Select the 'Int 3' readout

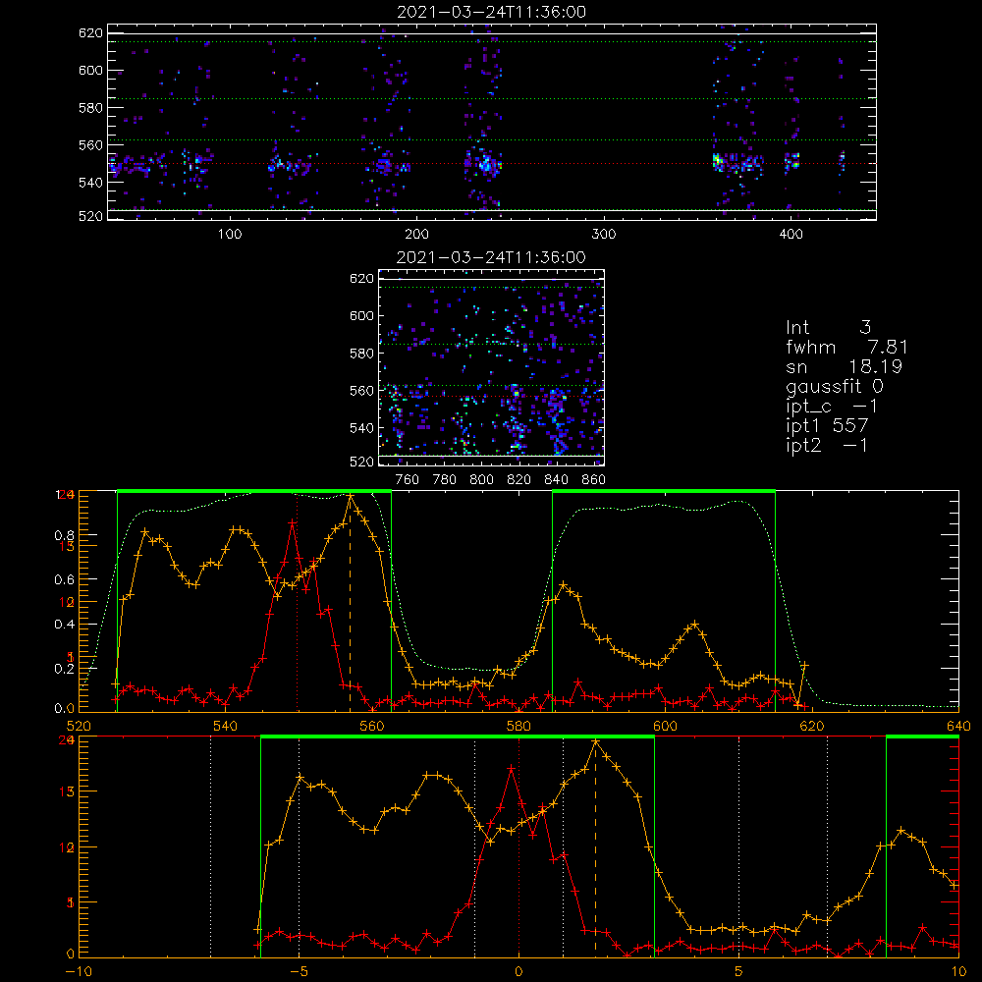pyautogui.click(x=828, y=327)
